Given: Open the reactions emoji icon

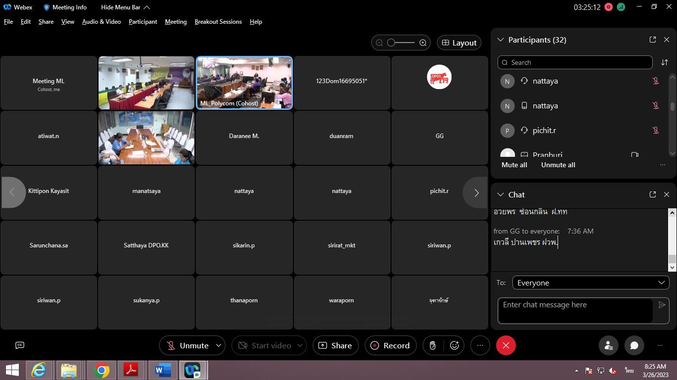Looking at the screenshot, I should [x=454, y=345].
